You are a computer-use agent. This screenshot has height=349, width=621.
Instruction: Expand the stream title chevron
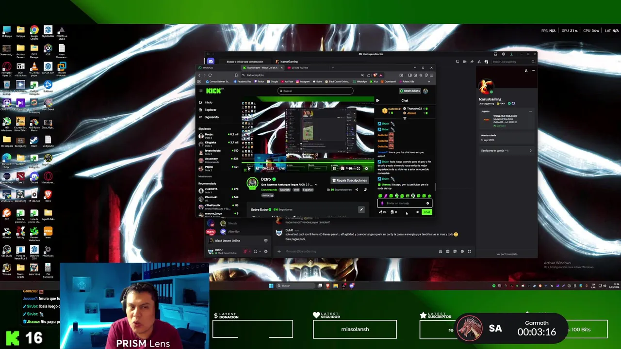(316, 185)
